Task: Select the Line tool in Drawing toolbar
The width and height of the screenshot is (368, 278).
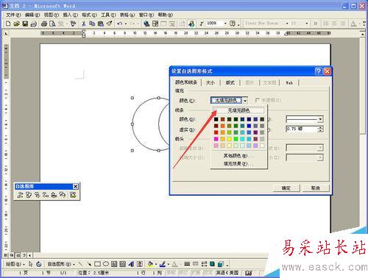Action: pos(80,264)
